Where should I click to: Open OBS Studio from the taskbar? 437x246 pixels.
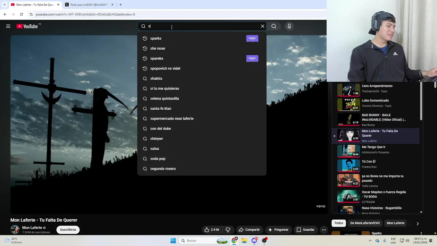click(x=264, y=241)
